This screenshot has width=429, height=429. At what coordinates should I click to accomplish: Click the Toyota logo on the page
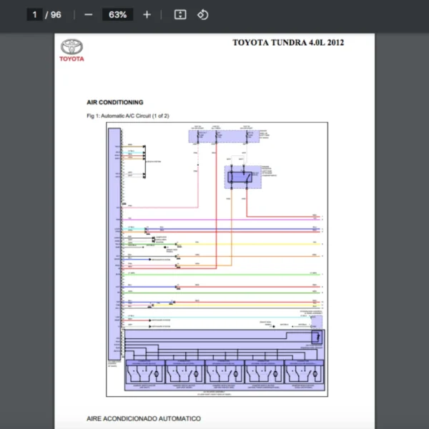coord(71,49)
